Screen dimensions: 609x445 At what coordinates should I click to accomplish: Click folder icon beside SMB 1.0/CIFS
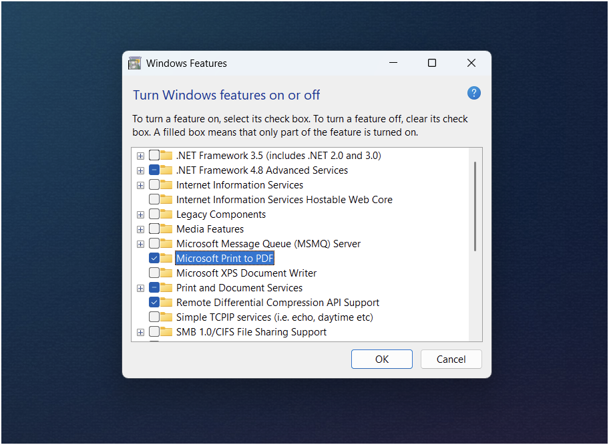pyautogui.click(x=166, y=332)
